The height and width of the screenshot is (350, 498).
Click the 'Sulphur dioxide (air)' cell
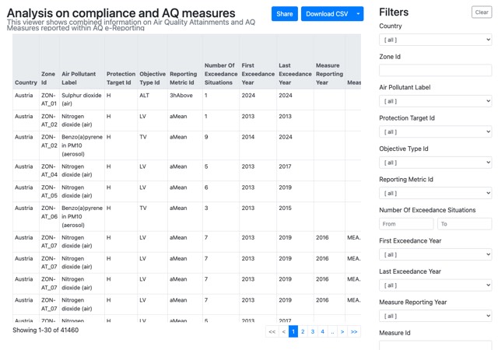[x=81, y=100]
